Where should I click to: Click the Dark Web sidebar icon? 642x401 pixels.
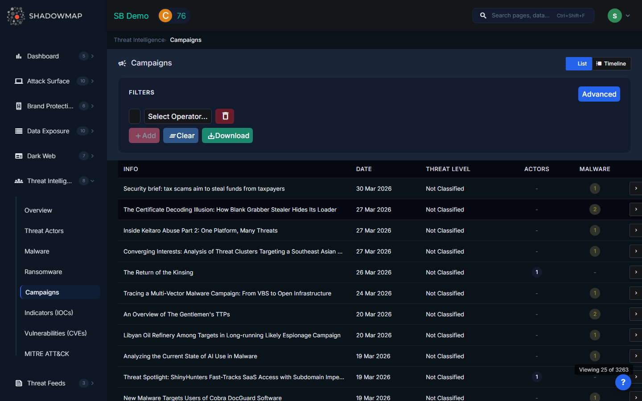(19, 156)
